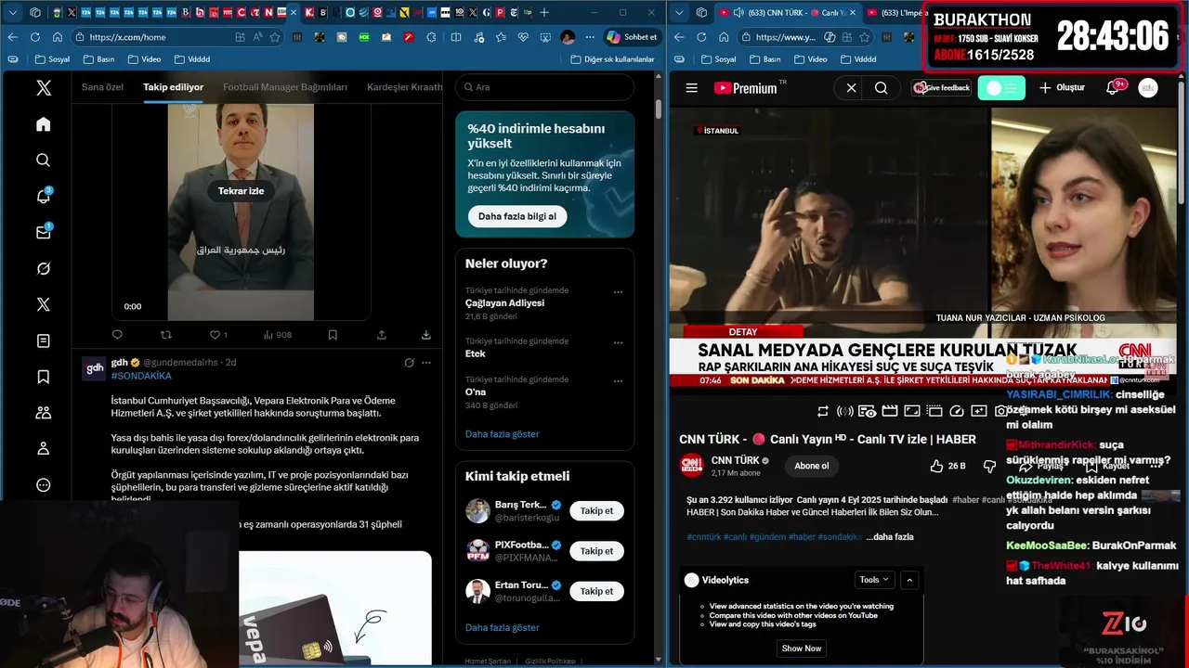Reply to the Iraq president video tweet
The height and width of the screenshot is (668, 1189).
pos(117,335)
